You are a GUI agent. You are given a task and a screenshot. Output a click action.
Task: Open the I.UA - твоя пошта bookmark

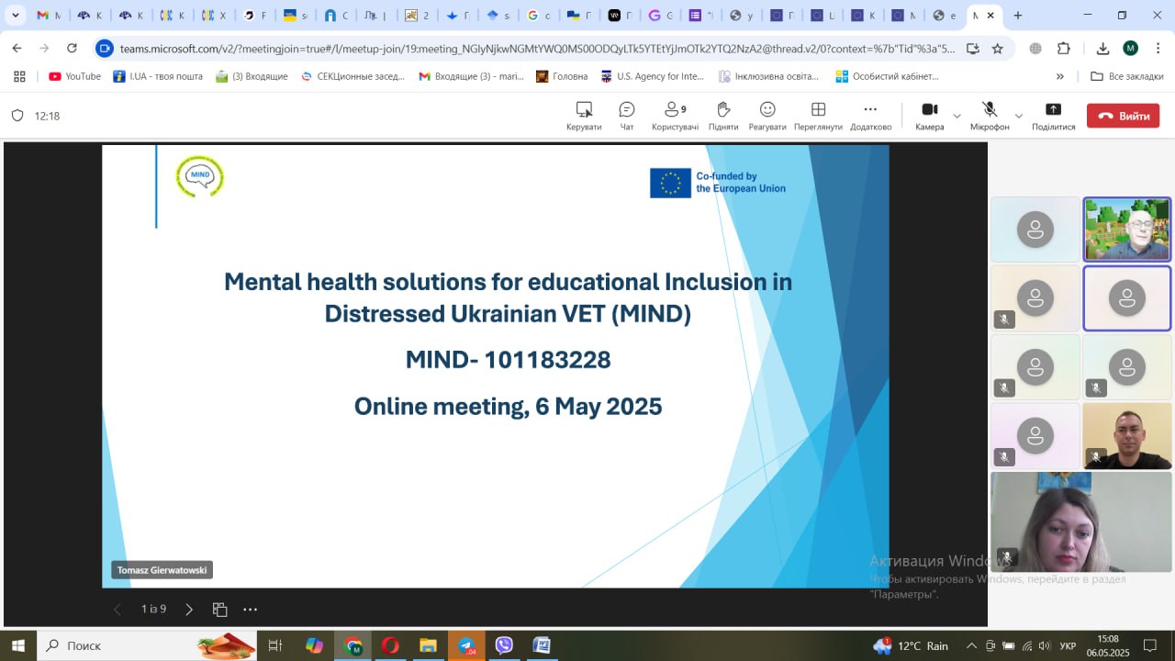click(158, 76)
